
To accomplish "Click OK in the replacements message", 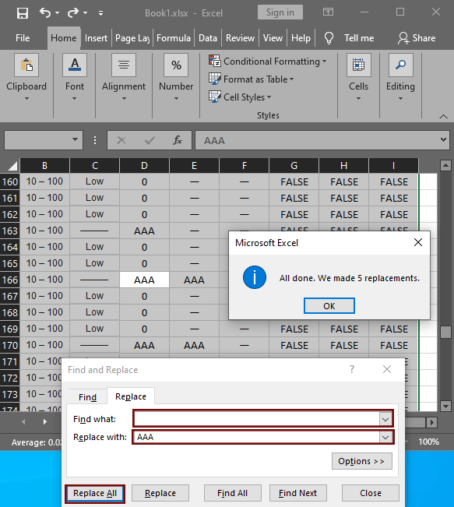I will pyautogui.click(x=329, y=306).
